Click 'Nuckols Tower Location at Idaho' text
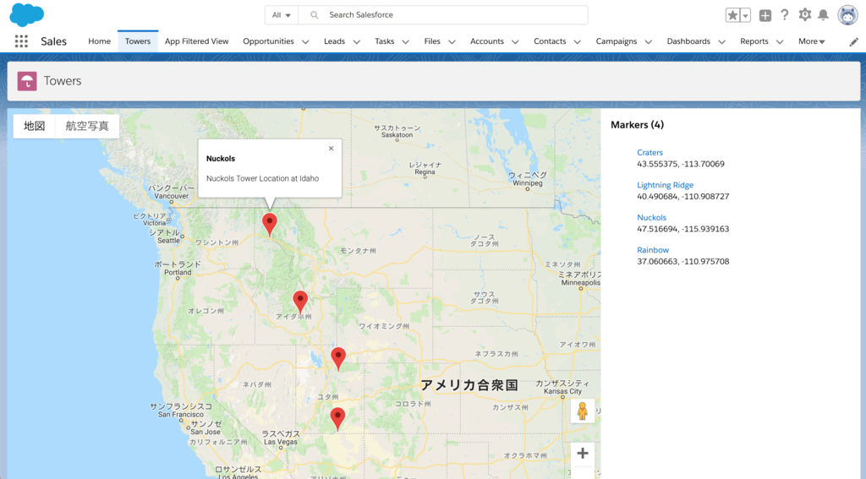 click(262, 179)
